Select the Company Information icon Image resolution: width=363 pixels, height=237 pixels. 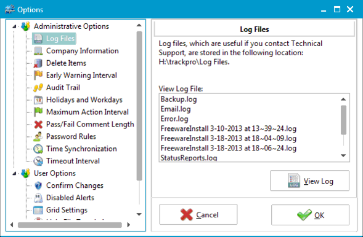click(x=38, y=51)
